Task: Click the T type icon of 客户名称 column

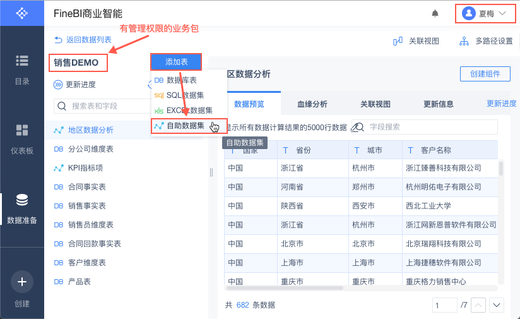Action: pyautogui.click(x=410, y=150)
